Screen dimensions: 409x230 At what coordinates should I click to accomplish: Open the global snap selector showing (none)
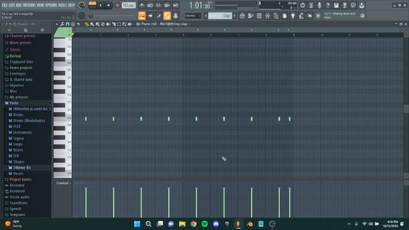(193, 16)
